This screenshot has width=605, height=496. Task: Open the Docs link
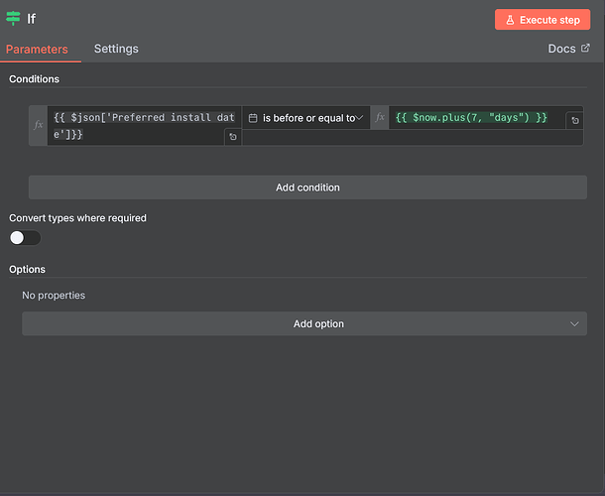[x=561, y=49]
